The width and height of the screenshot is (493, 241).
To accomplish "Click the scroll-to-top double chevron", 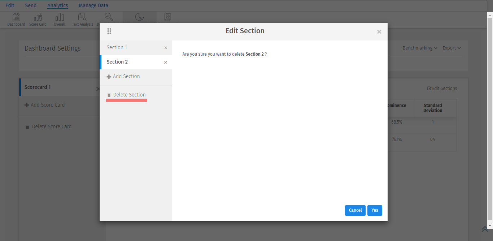I will pos(485,229).
